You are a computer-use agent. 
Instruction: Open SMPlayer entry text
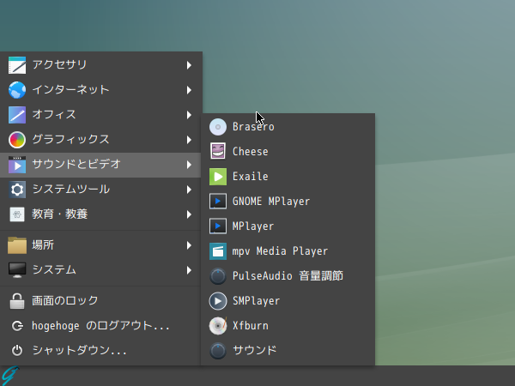tap(256, 301)
